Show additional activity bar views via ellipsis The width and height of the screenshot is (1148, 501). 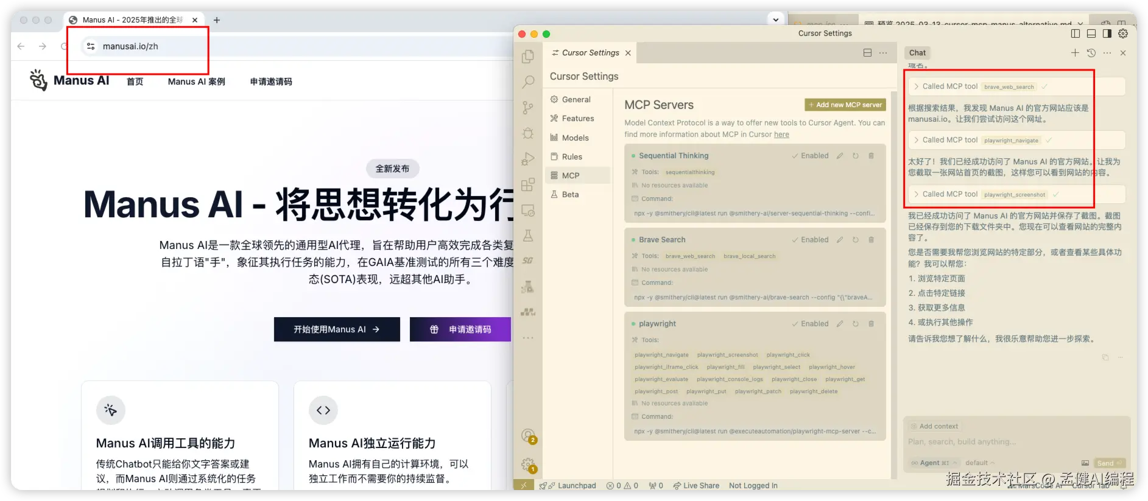coord(528,338)
